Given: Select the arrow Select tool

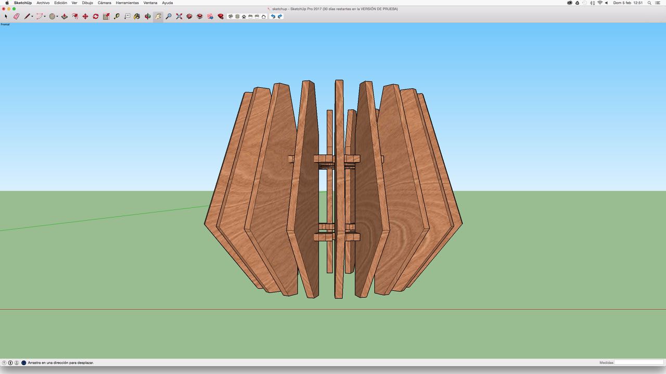Looking at the screenshot, I should (6, 17).
